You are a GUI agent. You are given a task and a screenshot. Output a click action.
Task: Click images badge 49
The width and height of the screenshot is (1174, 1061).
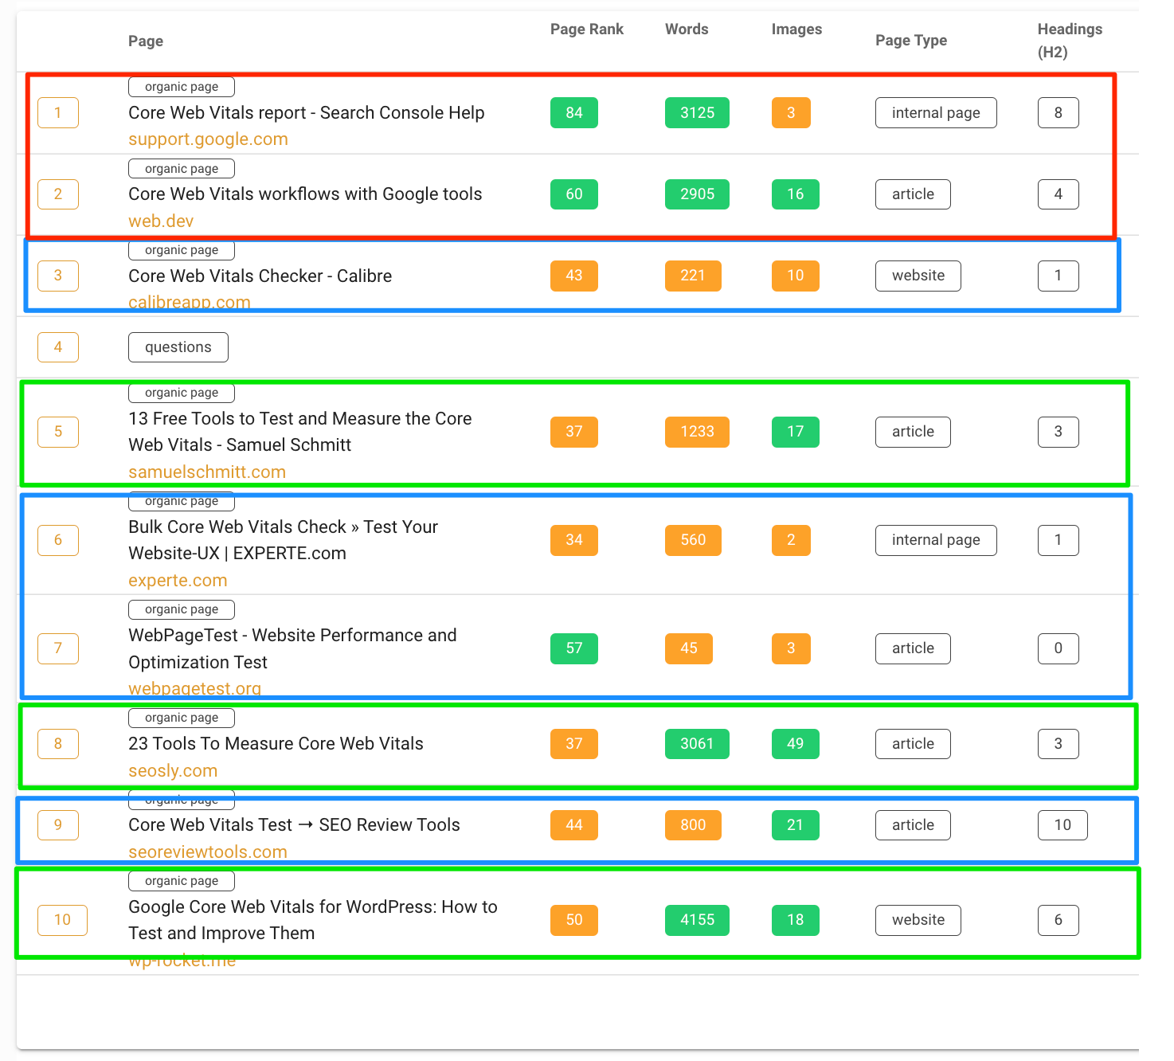point(796,744)
